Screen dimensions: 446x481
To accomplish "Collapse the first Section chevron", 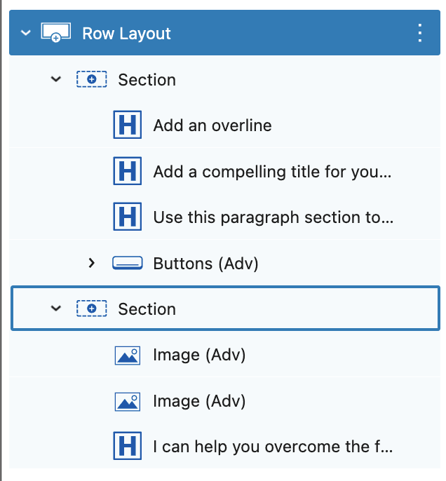I will (x=56, y=79).
